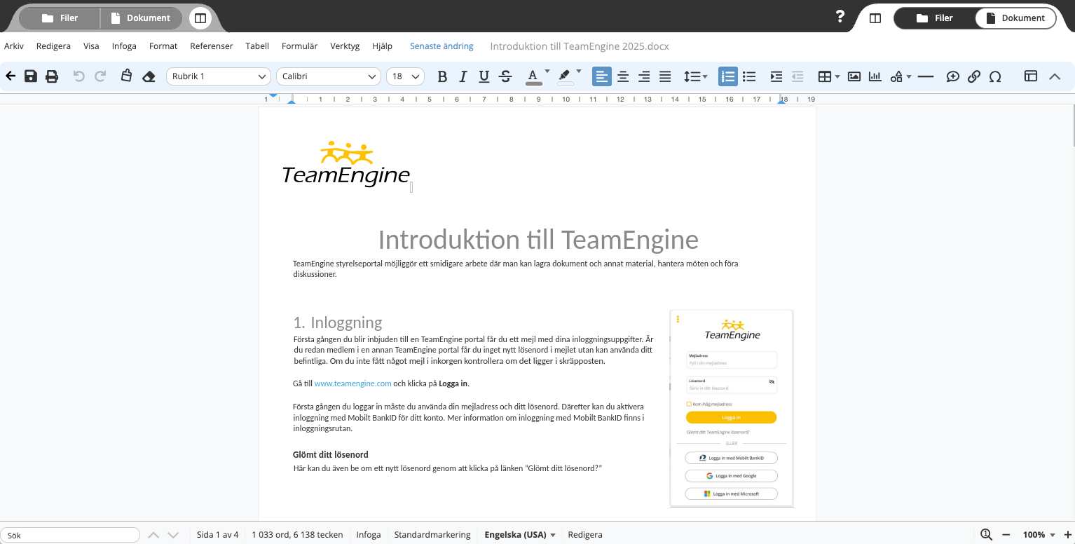Open the line spacing dropdown
1075x544 pixels.
click(x=696, y=76)
